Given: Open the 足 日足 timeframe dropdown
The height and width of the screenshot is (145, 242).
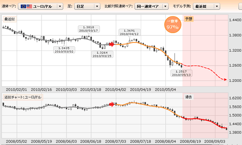Looking at the screenshot, I should coord(87,6).
